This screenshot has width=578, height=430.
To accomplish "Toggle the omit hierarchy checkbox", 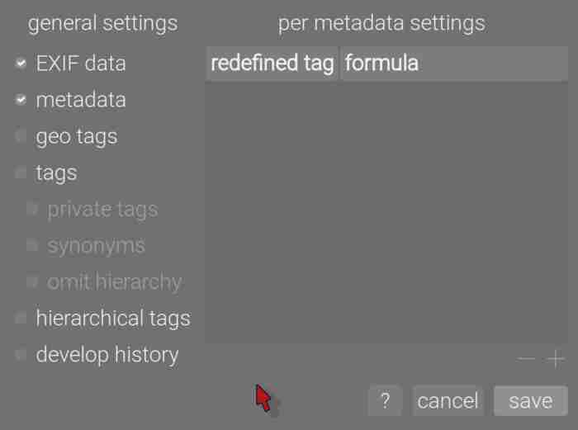I will pos(33,281).
